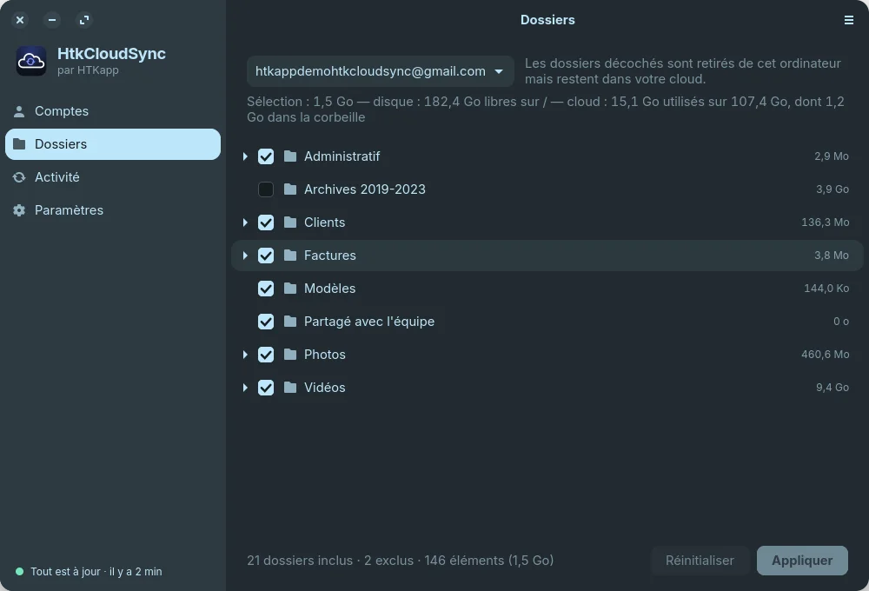Screen dimensions: 869x591
Task: Uncheck the Clients folder checkbox
Action: pyautogui.click(x=266, y=222)
